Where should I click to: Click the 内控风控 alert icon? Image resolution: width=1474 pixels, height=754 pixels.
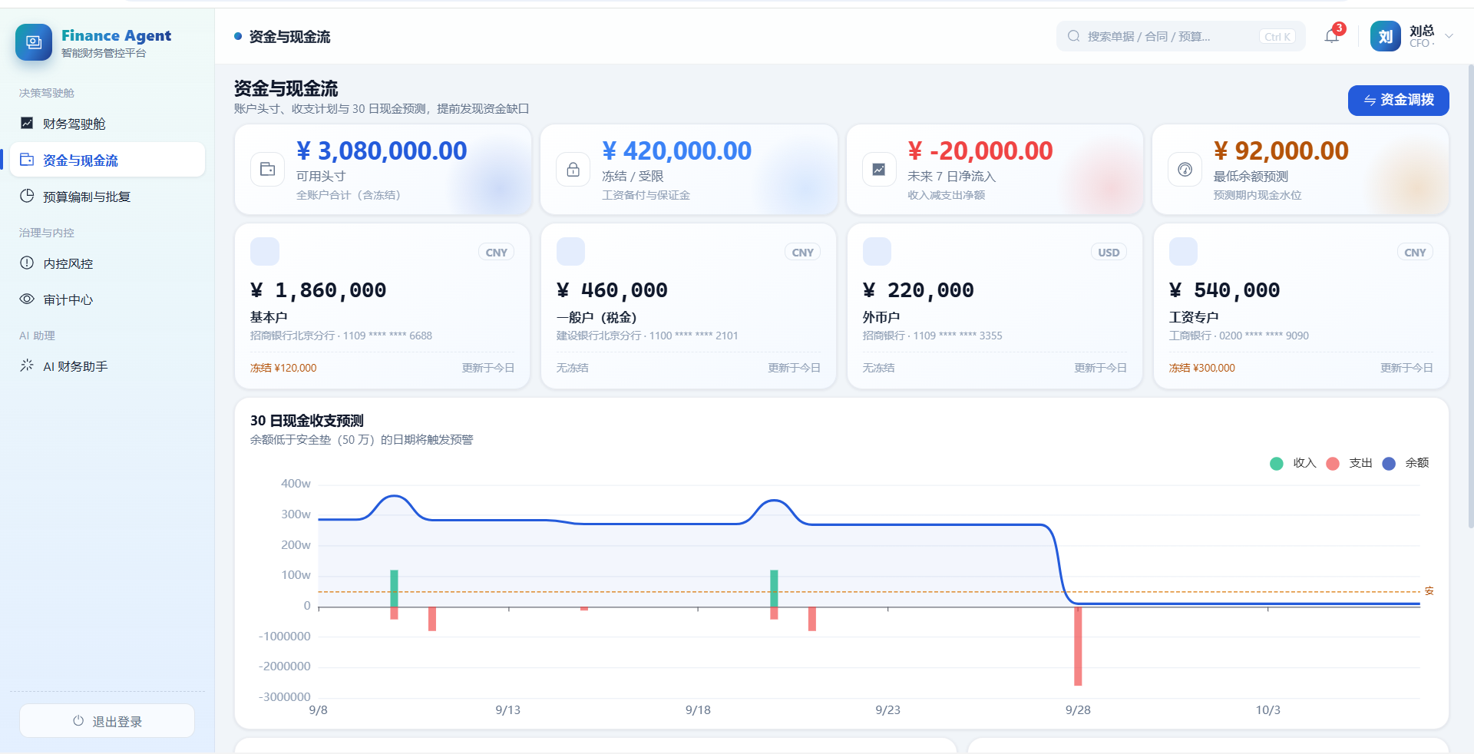coord(27,263)
